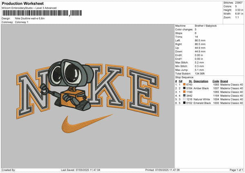Image resolution: width=245 pixels, height=173 pixels.
Task: Click the Right value 86.5 mm
Action: [x=200, y=44]
